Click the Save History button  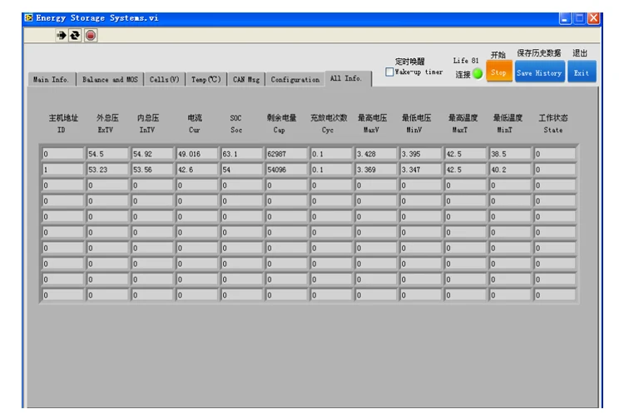539,73
